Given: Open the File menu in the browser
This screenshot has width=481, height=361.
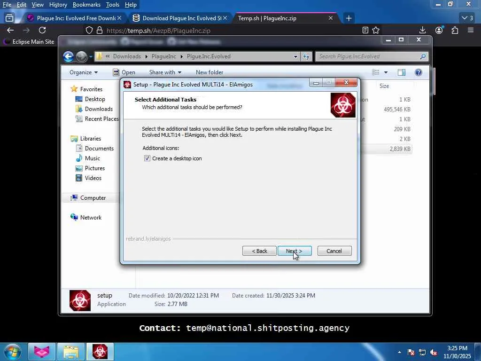Looking at the screenshot, I should (7, 5).
